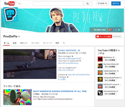Screen dimensions: 125x107
Task: Open the Facebook banner icon
Action: pyautogui.click(x=113, y=30)
